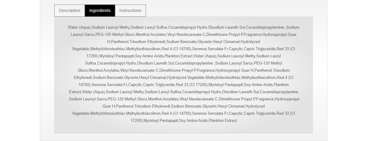Click the line starting 'Sulfoa,Cocamidopropyl Hydro'
371x141 pixels.
pyautogui.click(x=183, y=63)
